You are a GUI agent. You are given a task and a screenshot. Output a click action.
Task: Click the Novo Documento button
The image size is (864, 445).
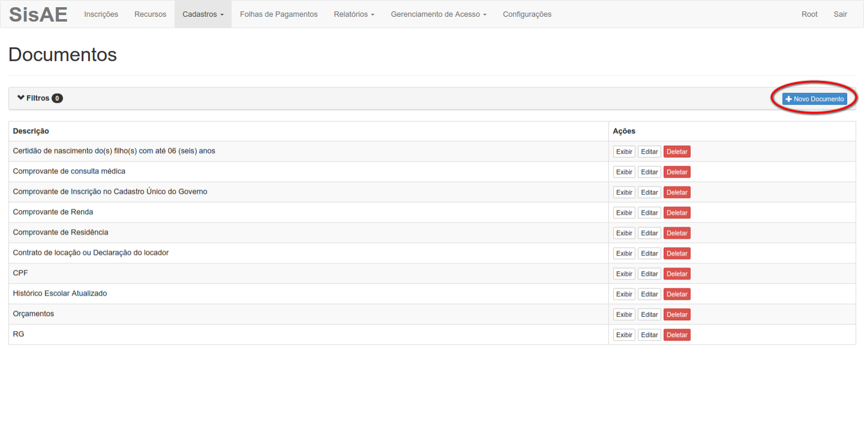coord(815,99)
